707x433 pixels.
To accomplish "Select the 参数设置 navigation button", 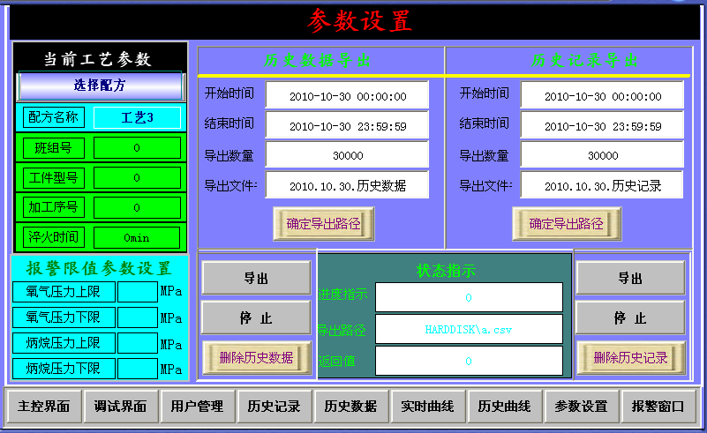I will click(581, 407).
